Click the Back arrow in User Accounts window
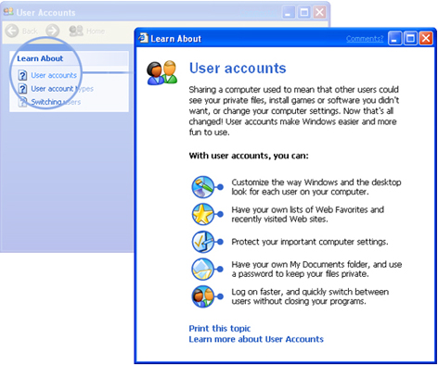Screen dimensions: 438x365 [x=12, y=31]
